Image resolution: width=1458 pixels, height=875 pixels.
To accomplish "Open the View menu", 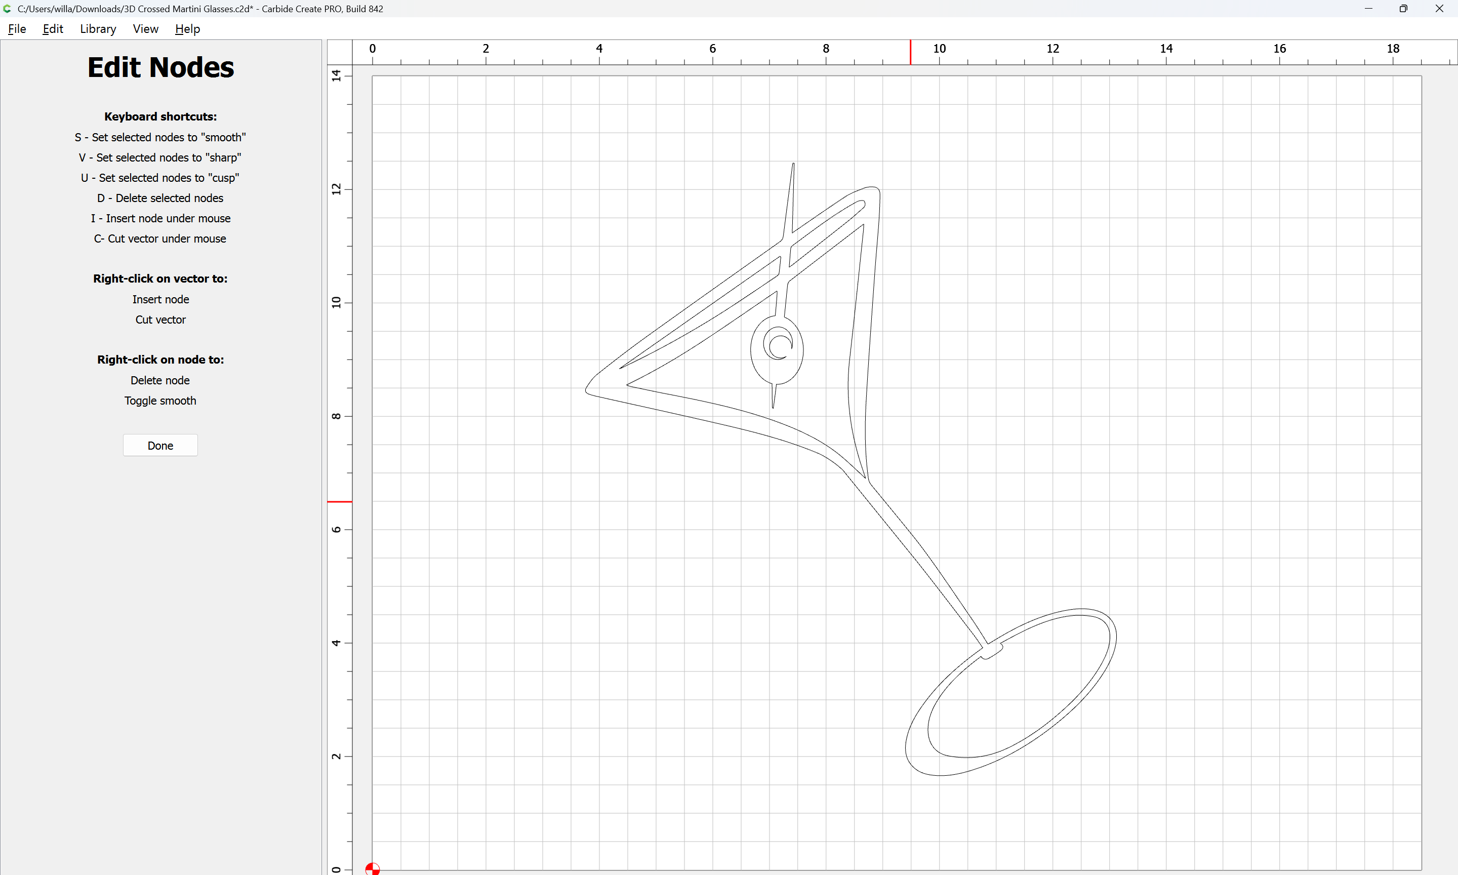I will point(145,29).
